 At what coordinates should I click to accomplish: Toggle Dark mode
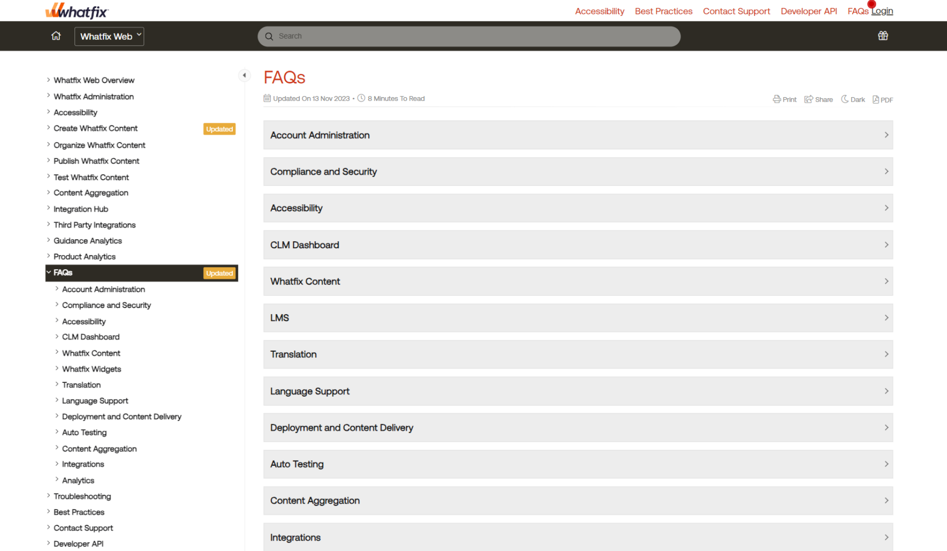(853, 99)
